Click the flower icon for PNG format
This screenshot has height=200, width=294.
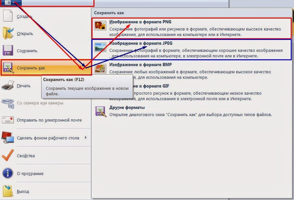[100, 26]
